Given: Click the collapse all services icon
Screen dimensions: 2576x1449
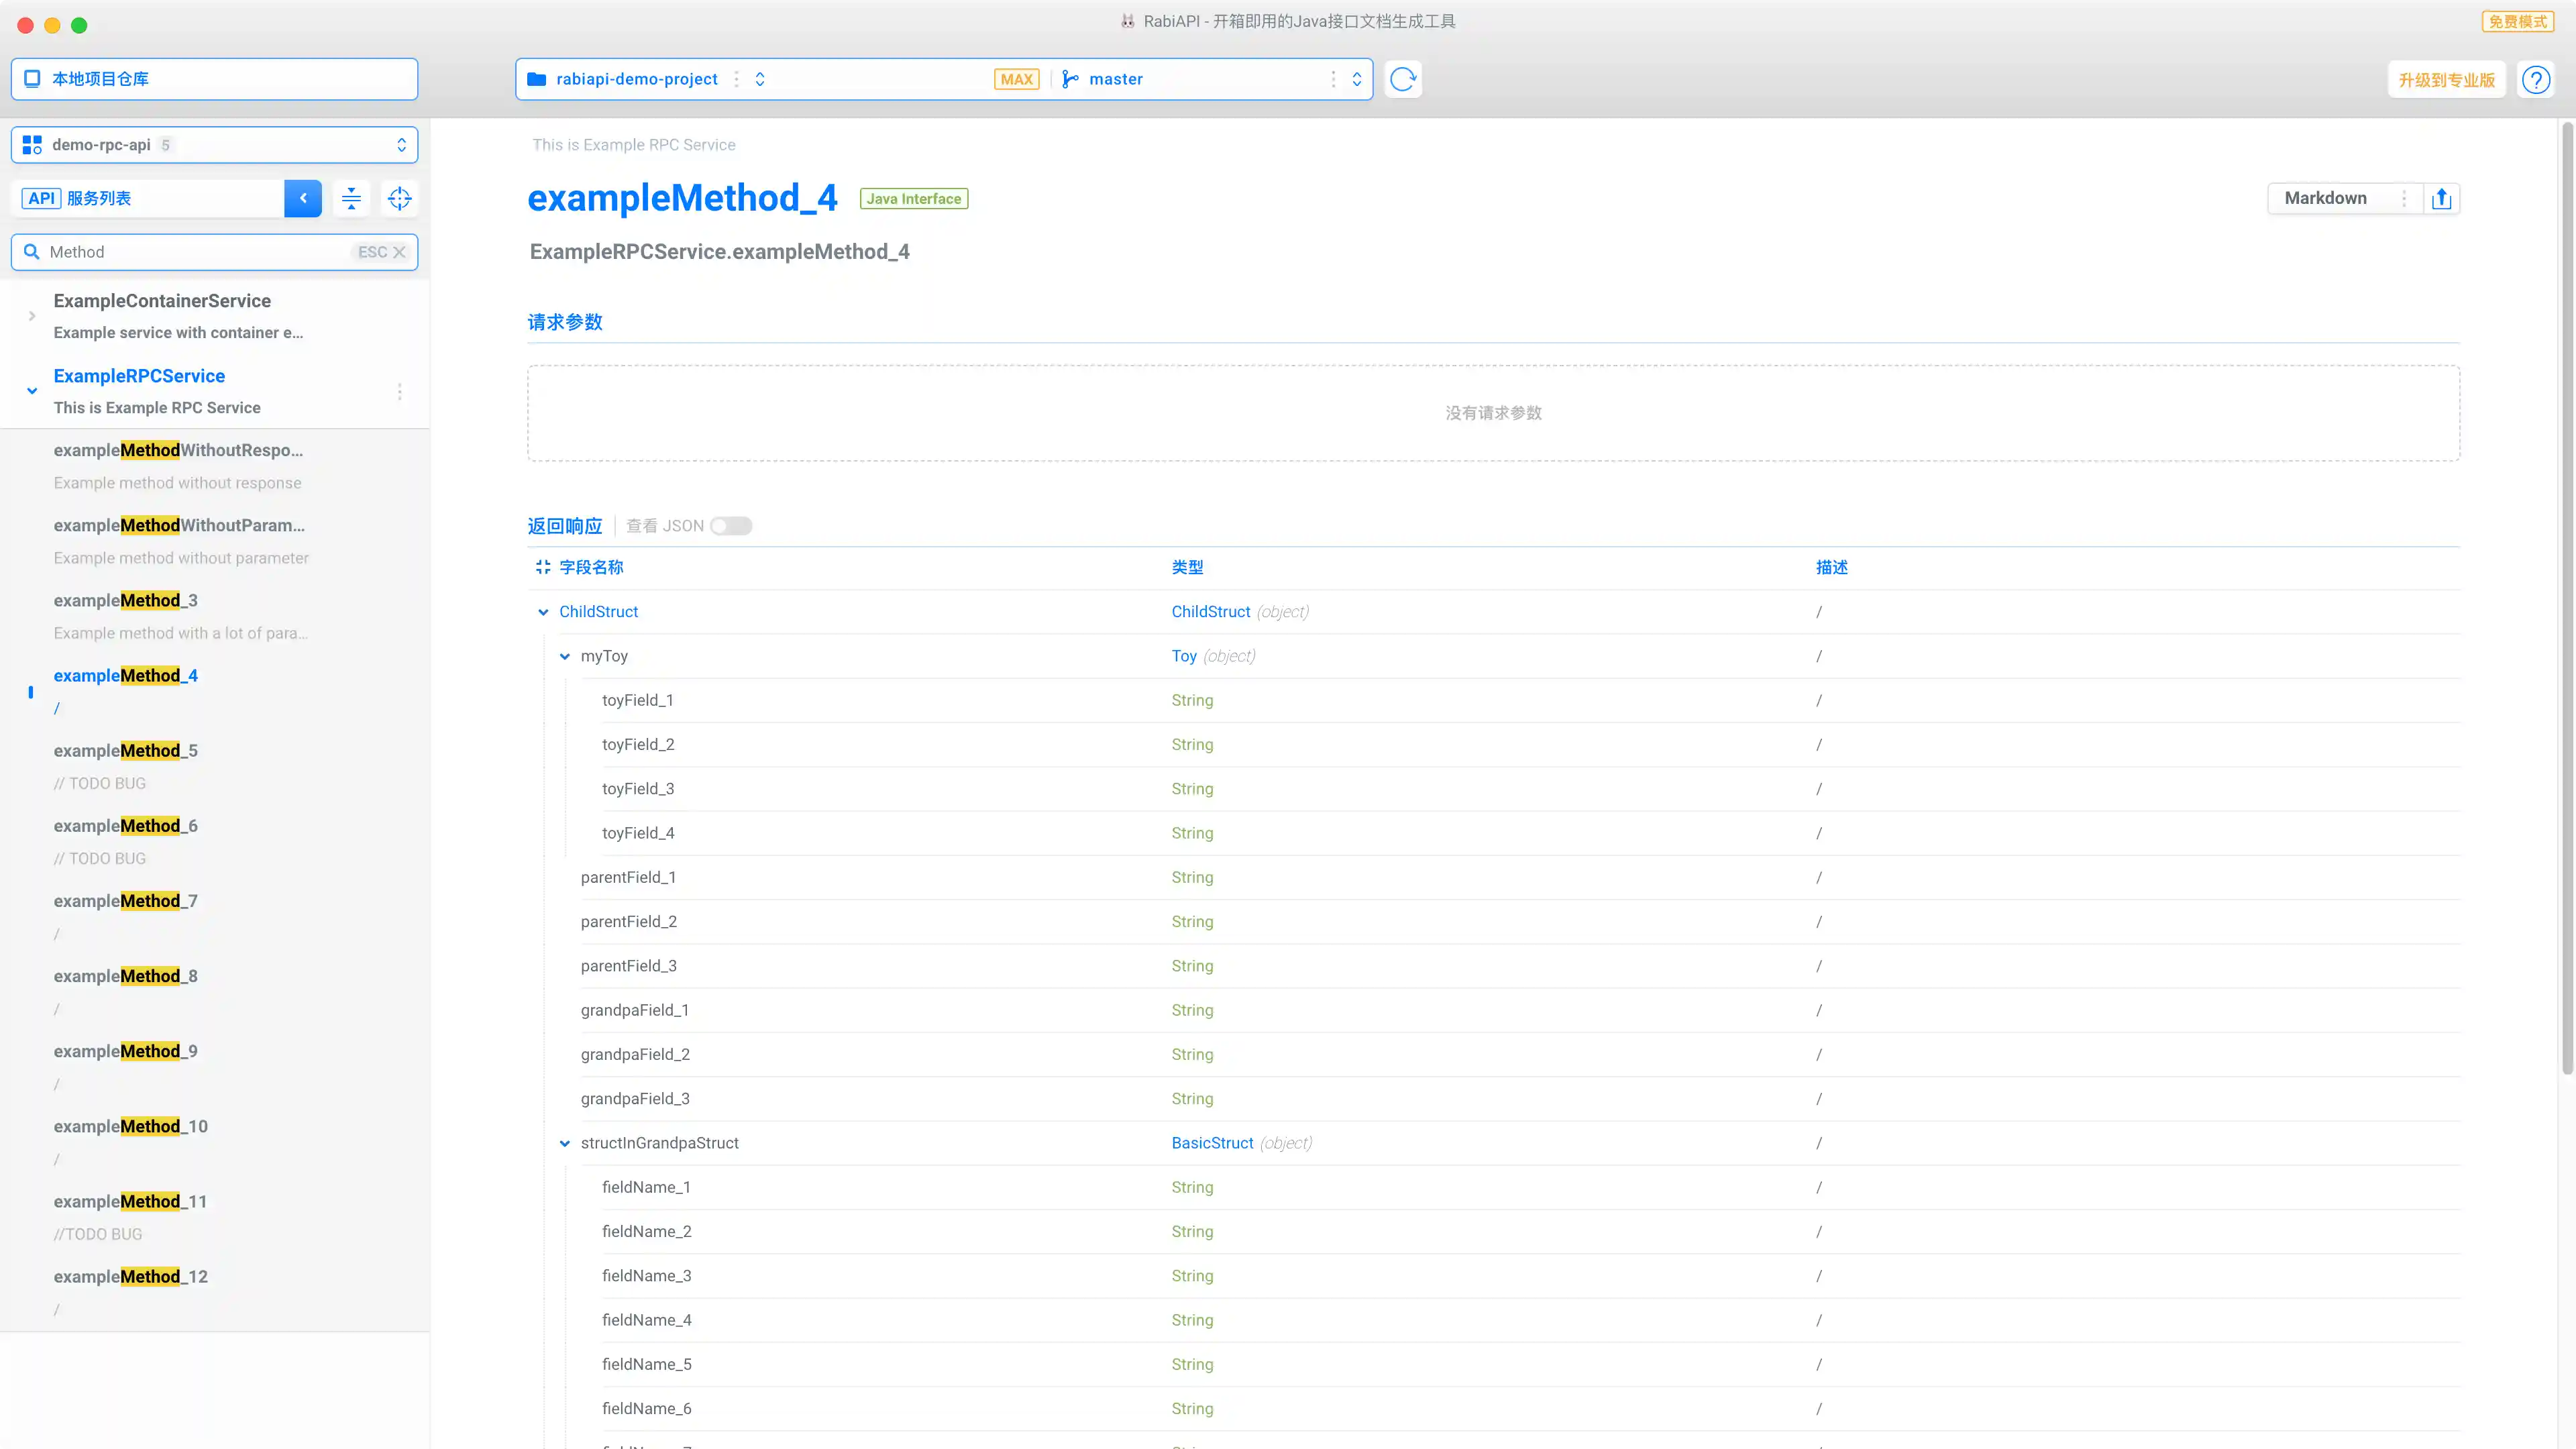Looking at the screenshot, I should (x=351, y=198).
